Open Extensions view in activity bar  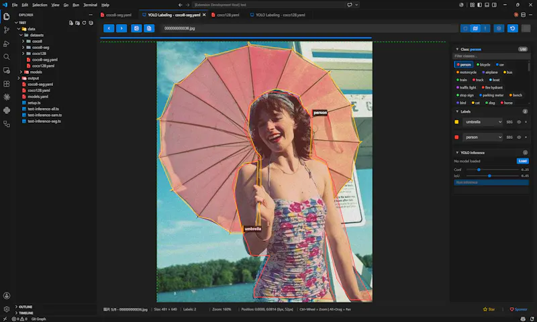7,83
